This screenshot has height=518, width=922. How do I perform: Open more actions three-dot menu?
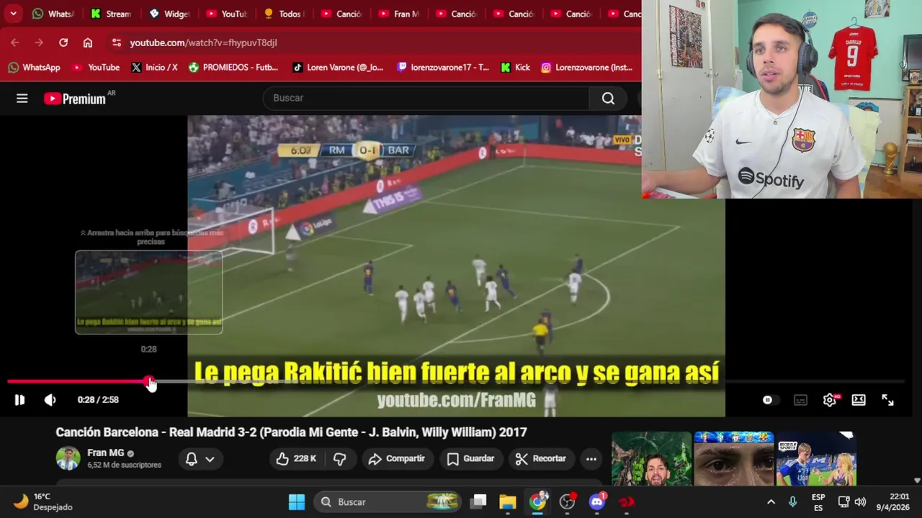tap(591, 458)
